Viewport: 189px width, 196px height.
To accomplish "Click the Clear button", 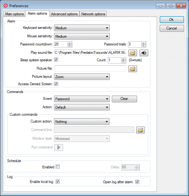I will coord(124,99).
